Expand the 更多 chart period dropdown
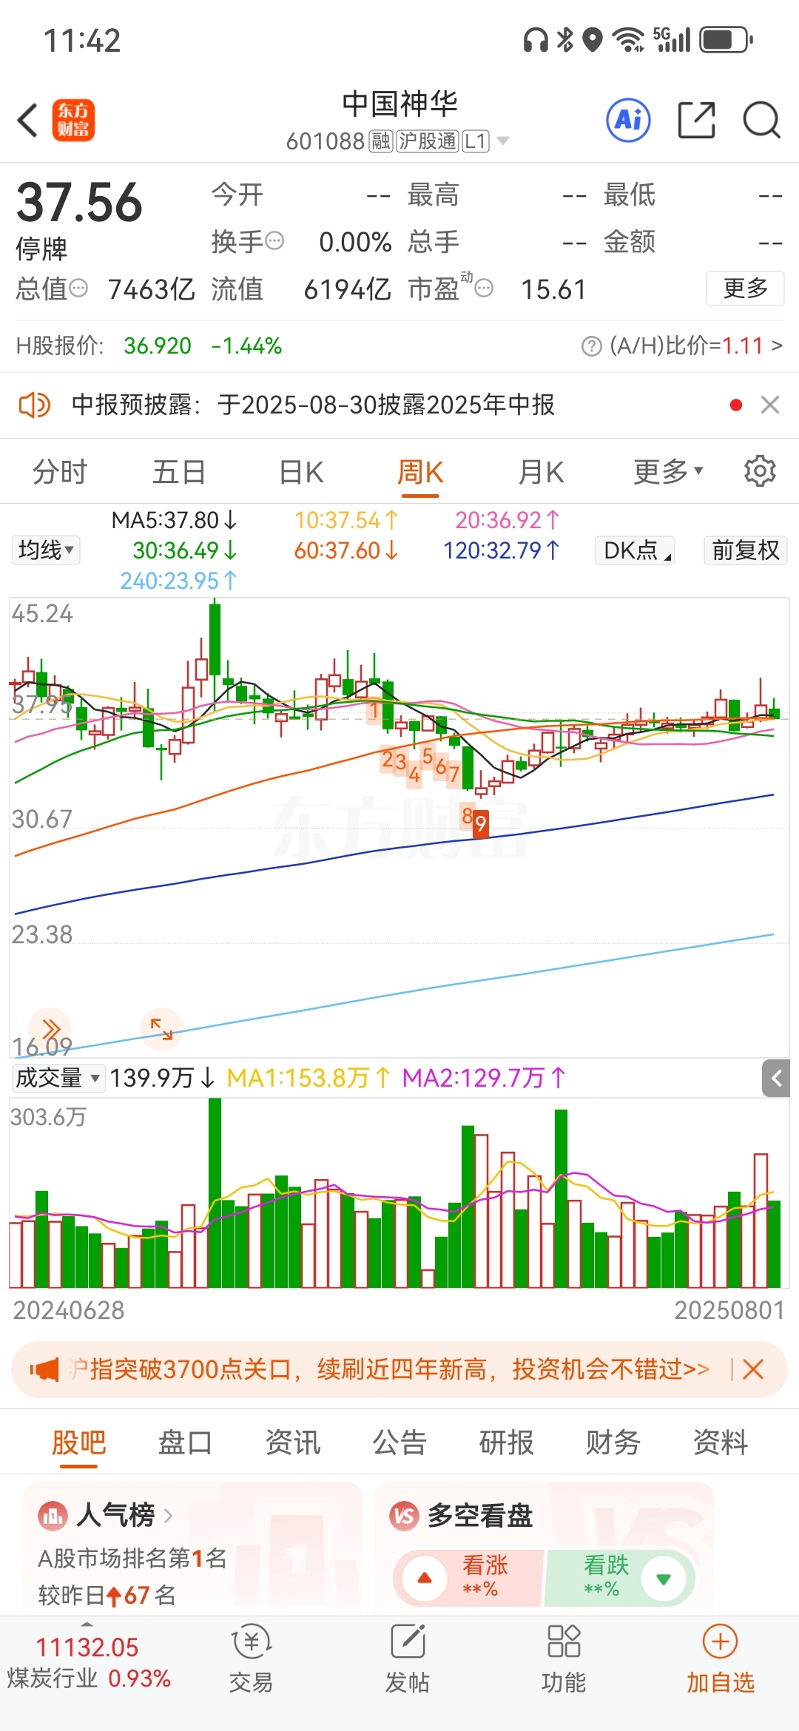Screen dimensions: 799x1731 (x=668, y=471)
